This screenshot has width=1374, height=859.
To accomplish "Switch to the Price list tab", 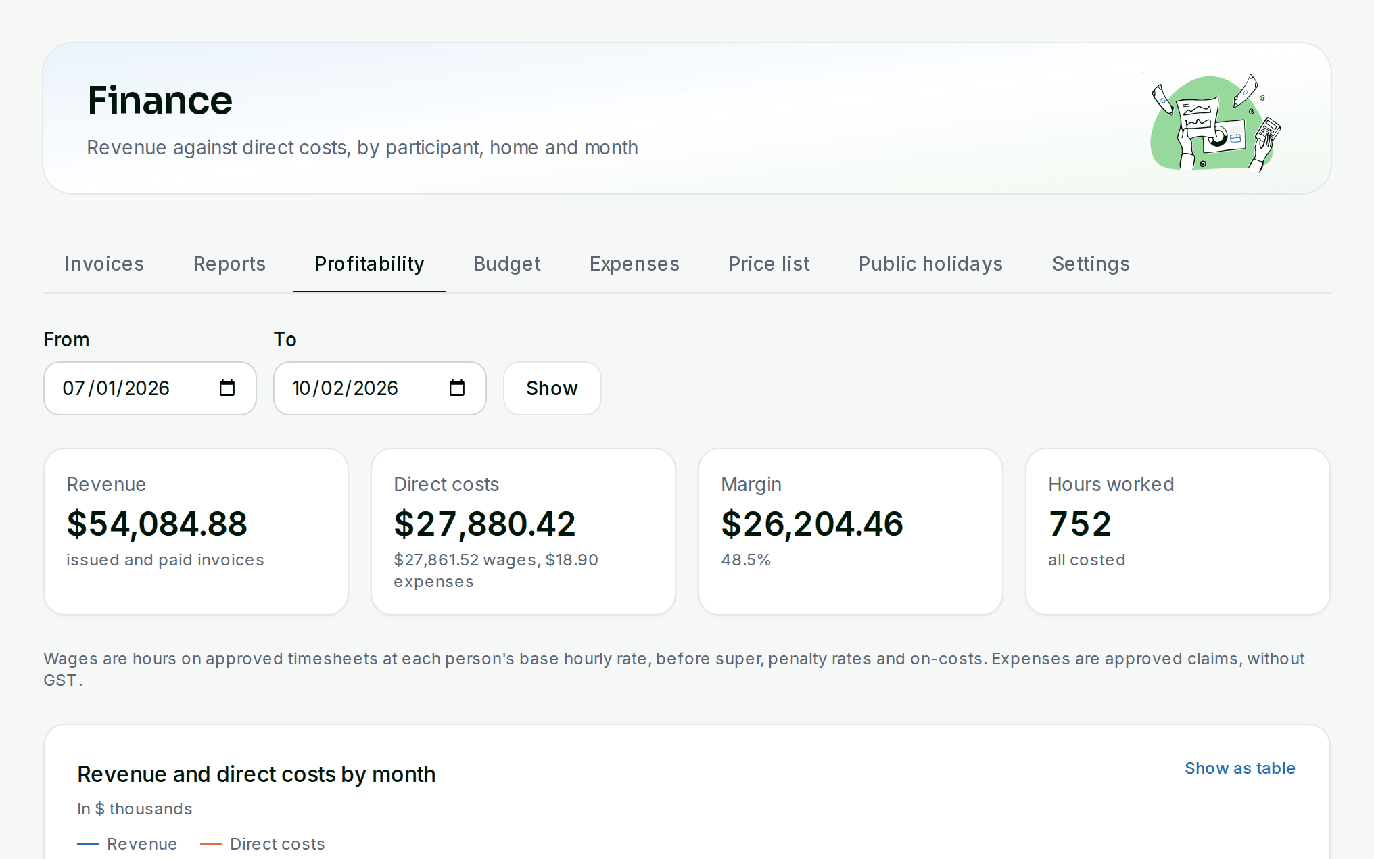I will click(x=769, y=264).
